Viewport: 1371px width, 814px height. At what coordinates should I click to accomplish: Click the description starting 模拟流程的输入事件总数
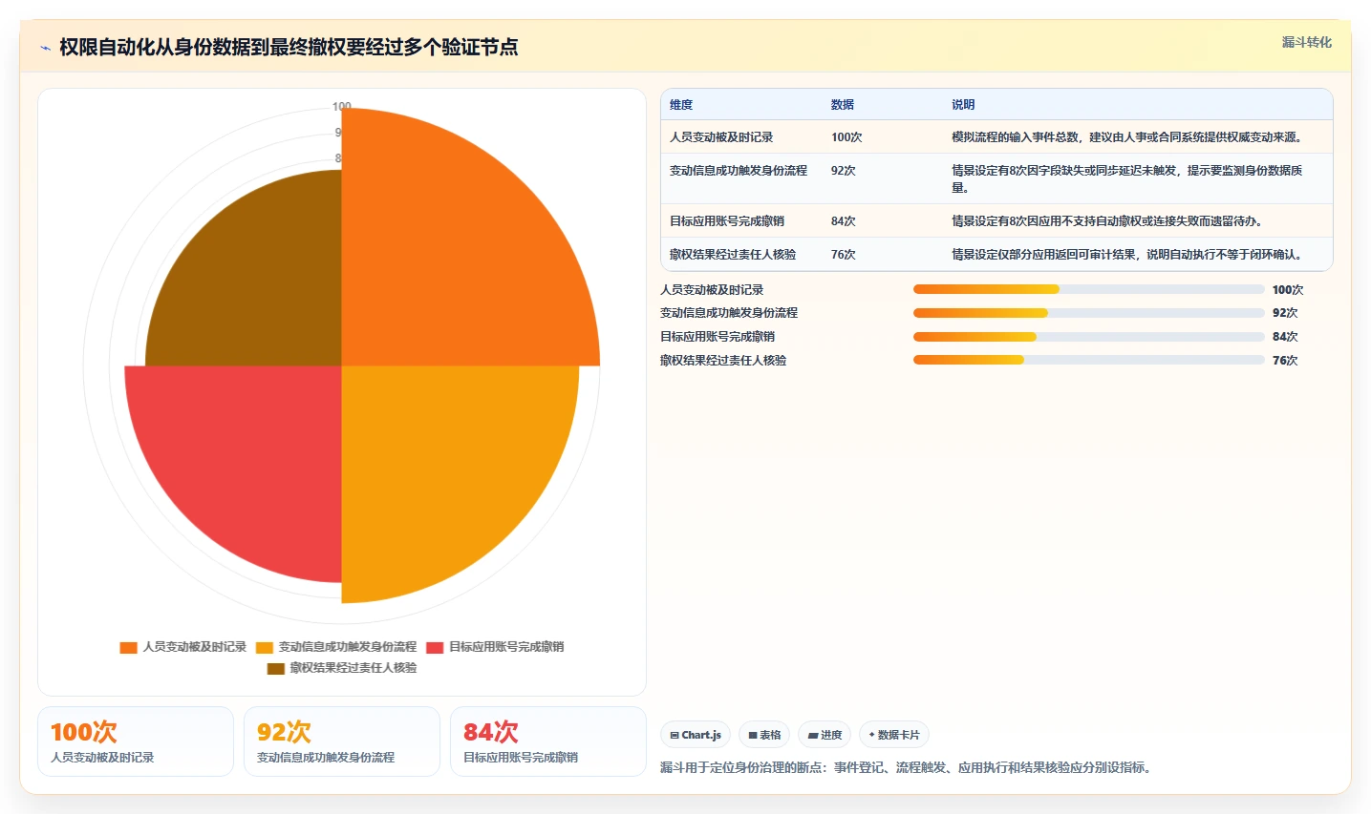coord(1128,137)
